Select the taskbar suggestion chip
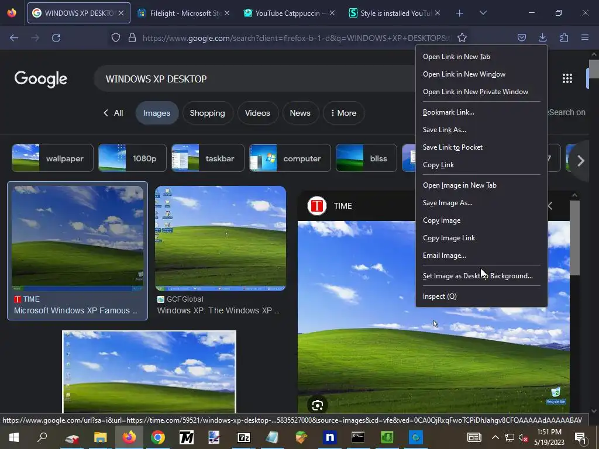Screen dimensions: 599x449 pos(208,158)
